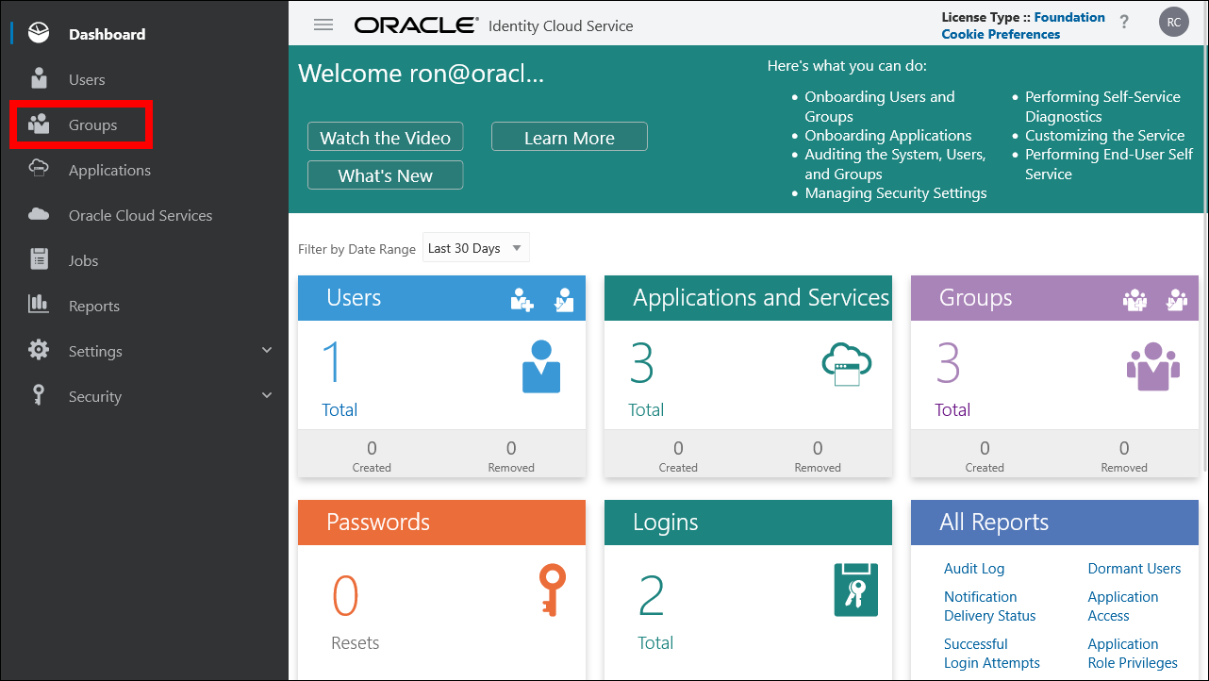Open the hamburger navigation menu
The height and width of the screenshot is (681, 1209).
(x=323, y=25)
